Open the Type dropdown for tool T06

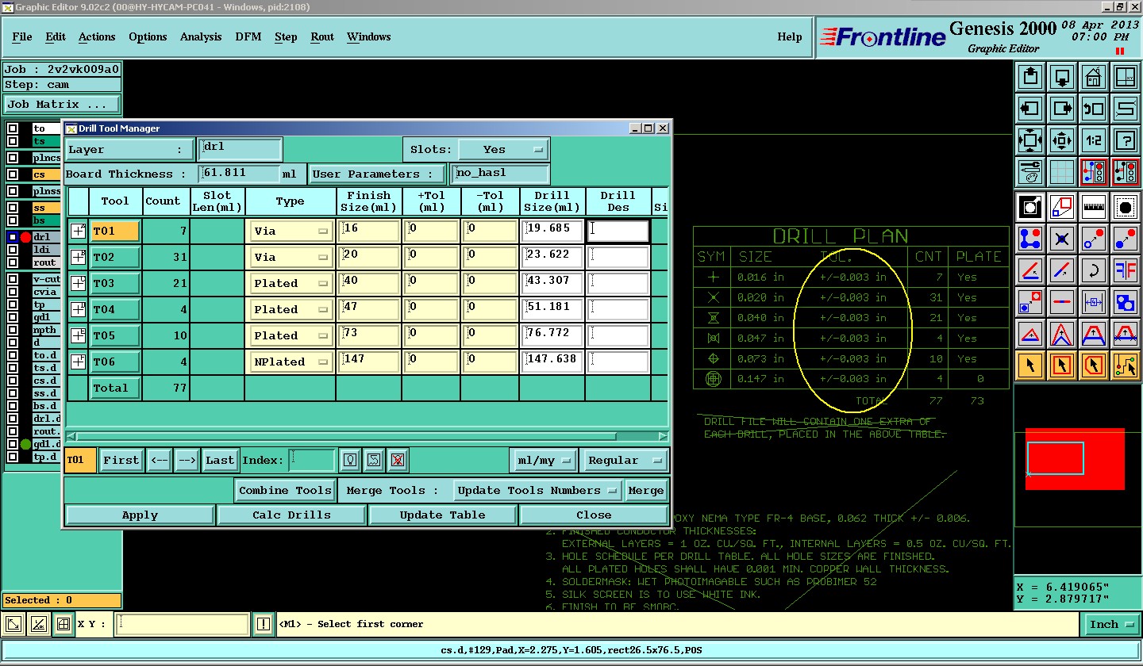(291, 362)
